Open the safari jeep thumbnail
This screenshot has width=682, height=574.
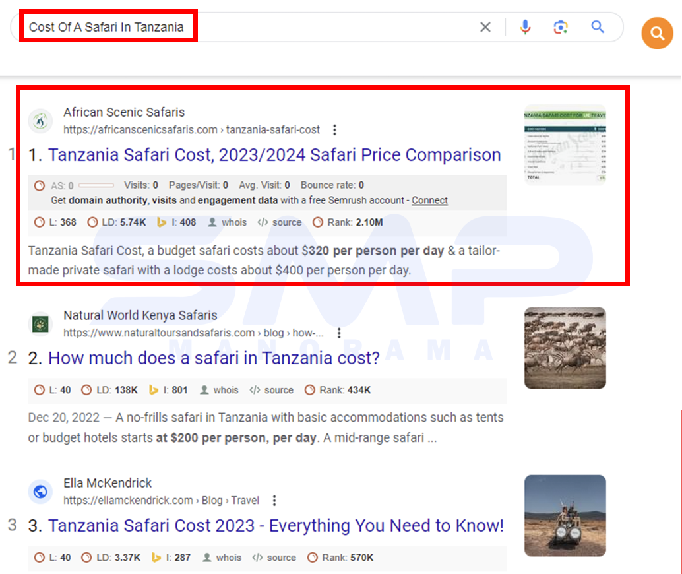[x=565, y=516]
